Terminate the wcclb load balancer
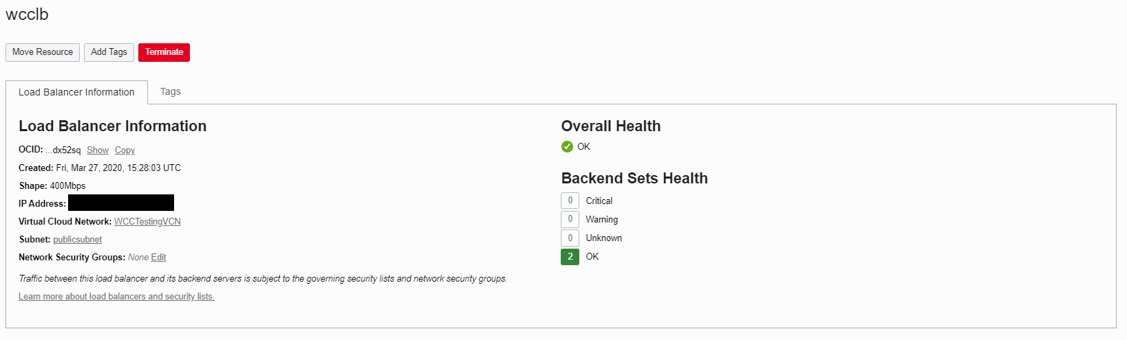 [164, 52]
